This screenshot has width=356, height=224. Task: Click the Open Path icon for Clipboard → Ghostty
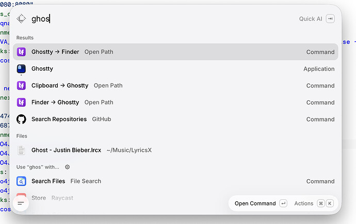(x=21, y=85)
